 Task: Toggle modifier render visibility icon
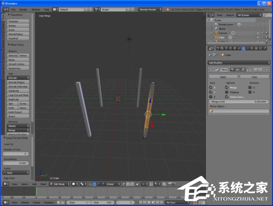click(x=232, y=69)
